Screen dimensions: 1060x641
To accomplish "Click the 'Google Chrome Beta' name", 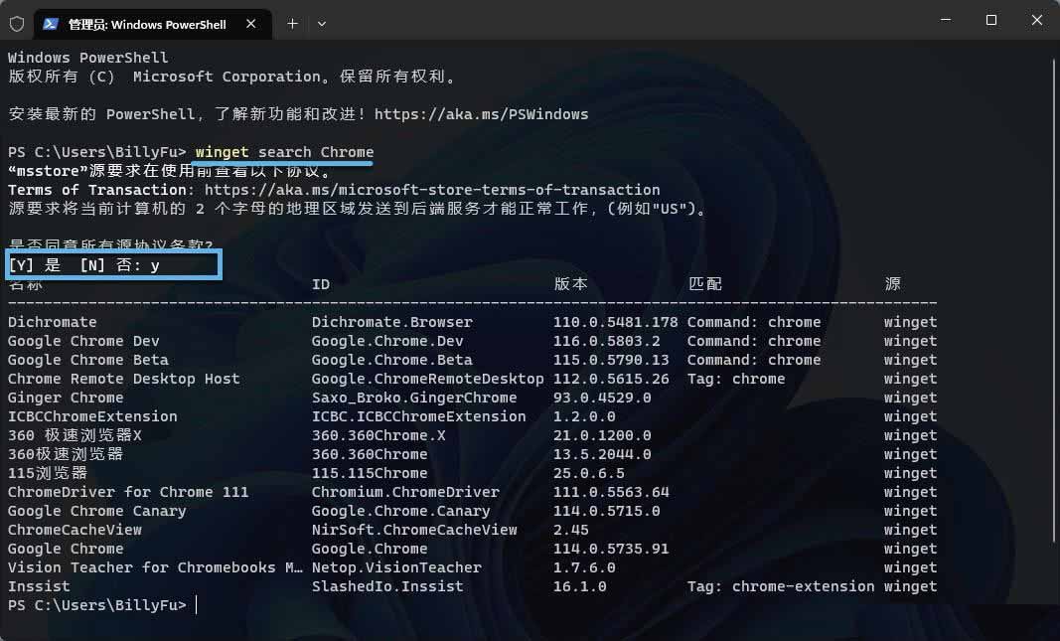I will pos(87,360).
